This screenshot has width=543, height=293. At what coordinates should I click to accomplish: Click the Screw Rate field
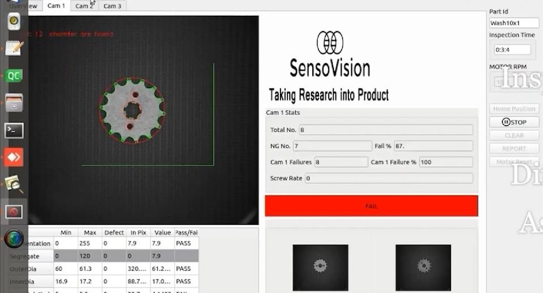pos(389,178)
